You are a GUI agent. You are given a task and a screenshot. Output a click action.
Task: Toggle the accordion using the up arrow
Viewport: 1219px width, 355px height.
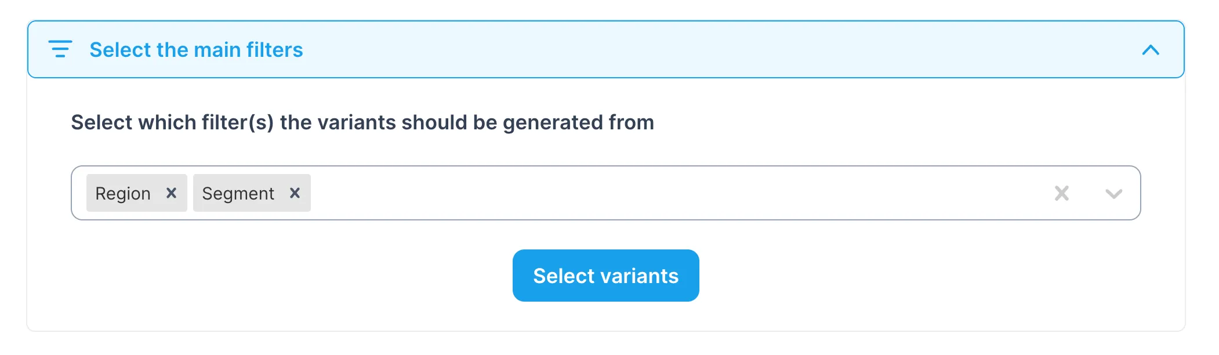coord(1151,50)
